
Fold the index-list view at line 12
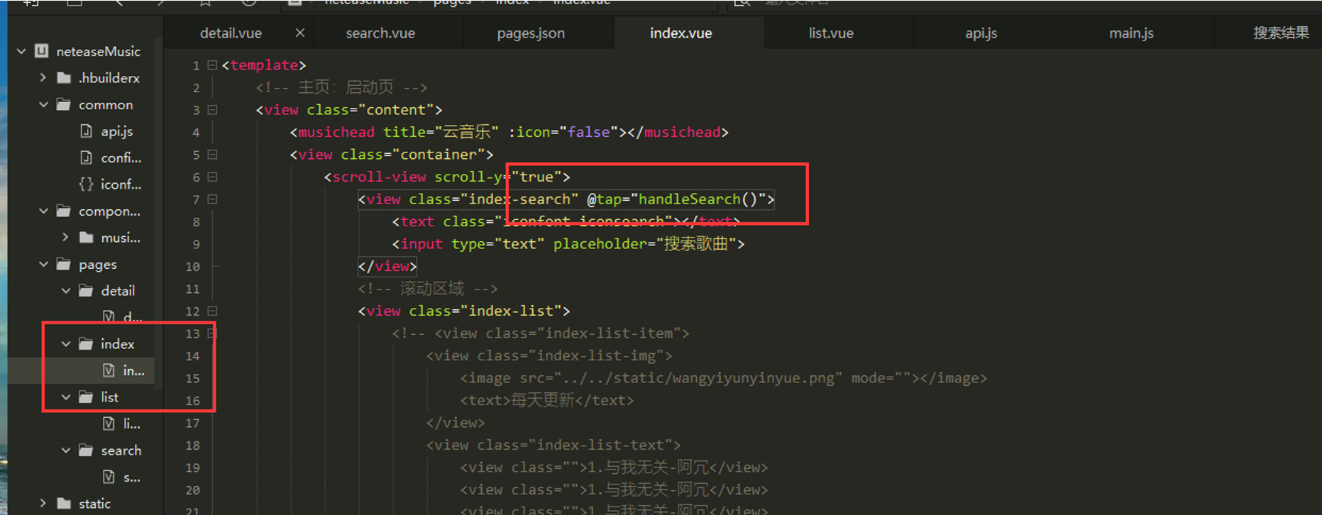click(212, 311)
